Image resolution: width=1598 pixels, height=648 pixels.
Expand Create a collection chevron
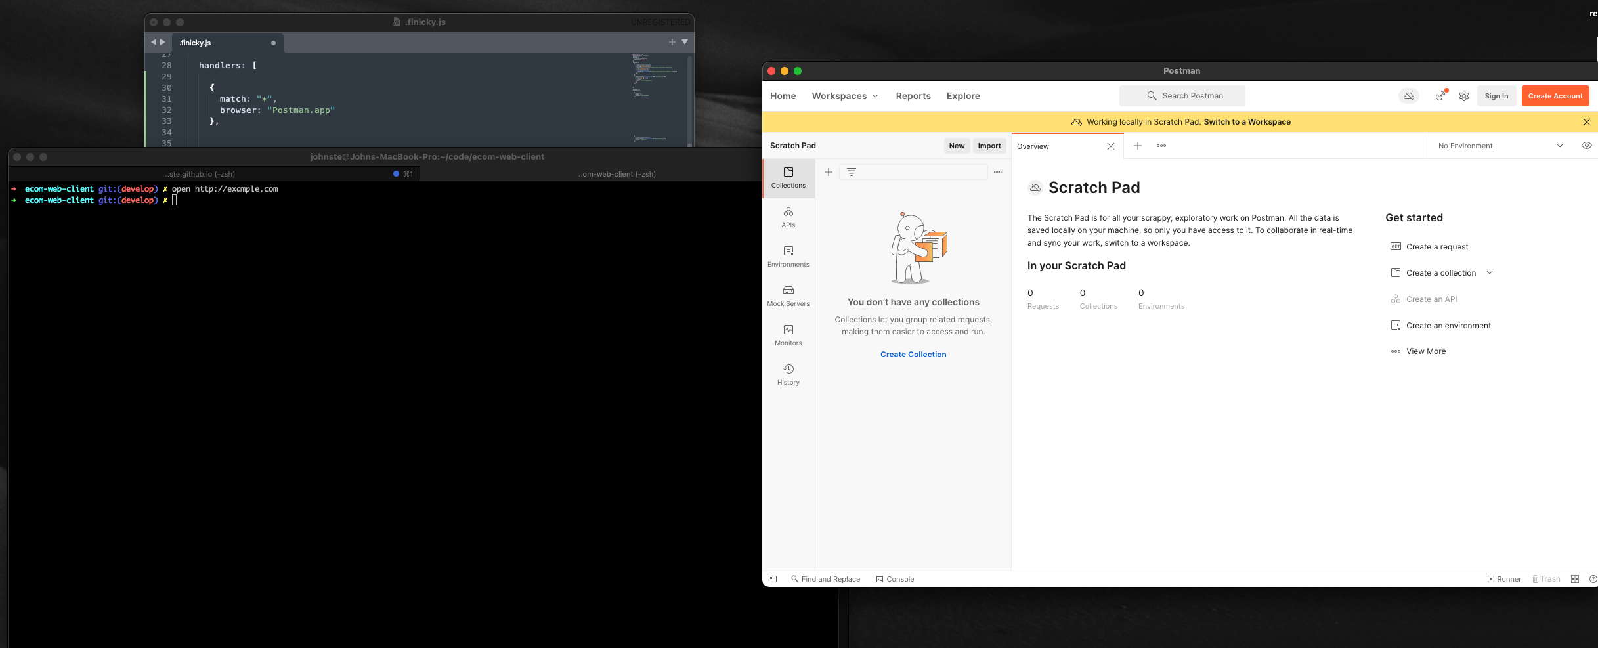[x=1489, y=273]
